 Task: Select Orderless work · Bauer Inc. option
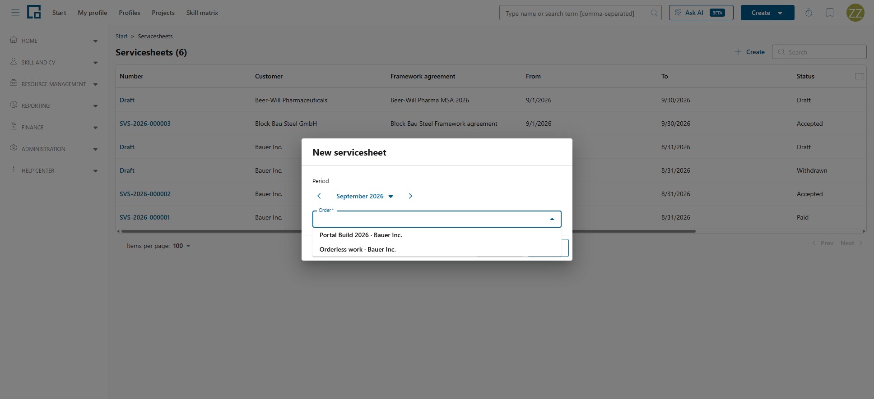click(x=437, y=249)
